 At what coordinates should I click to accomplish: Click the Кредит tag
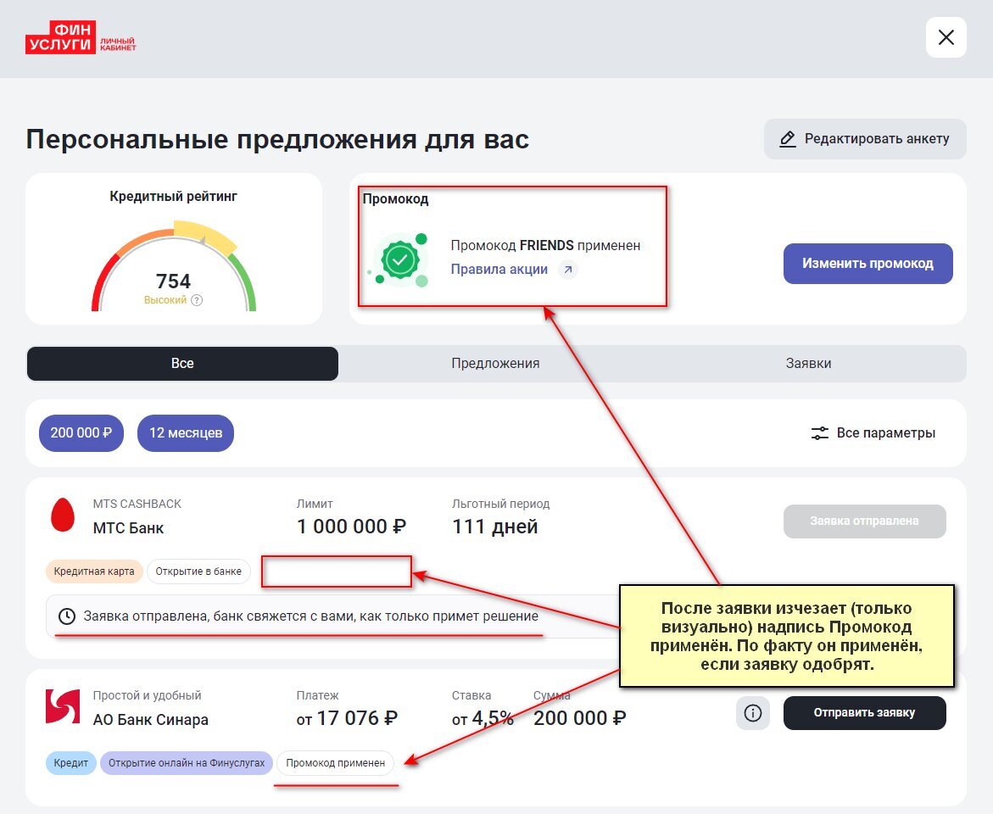point(71,762)
